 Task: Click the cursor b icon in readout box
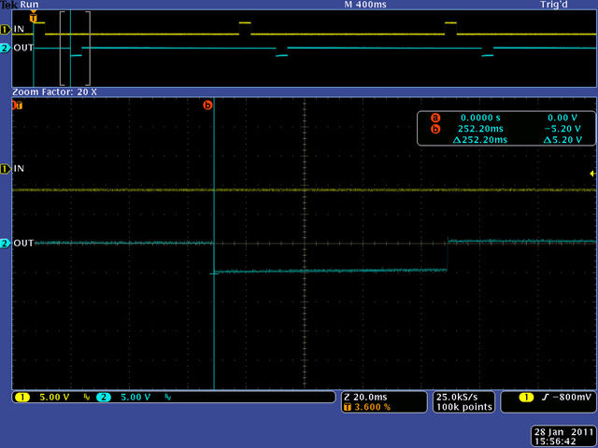(x=434, y=129)
